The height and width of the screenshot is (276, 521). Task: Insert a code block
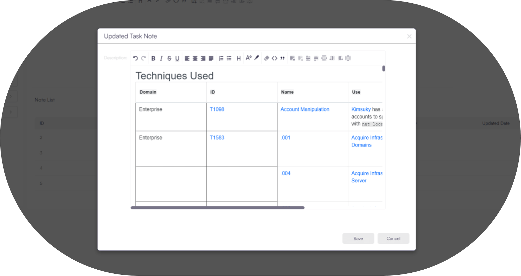point(274,58)
